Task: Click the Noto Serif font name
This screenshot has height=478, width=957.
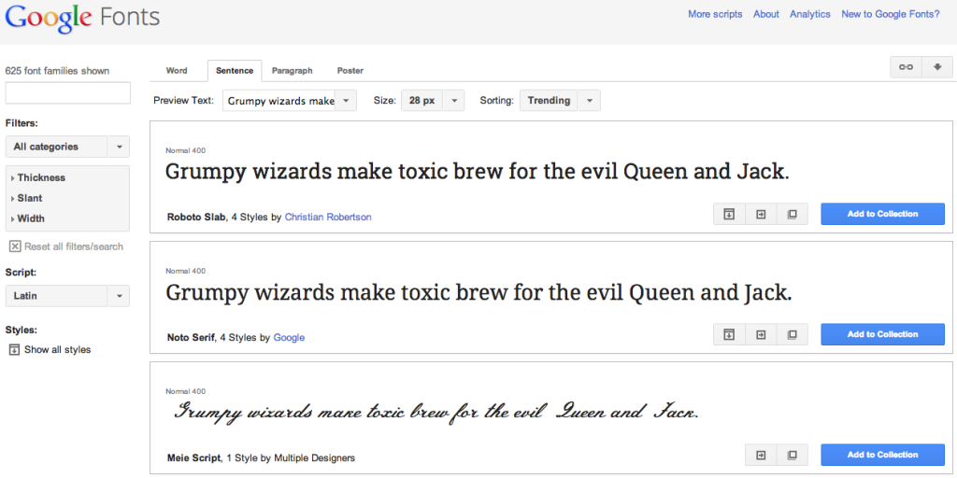Action: click(x=191, y=337)
